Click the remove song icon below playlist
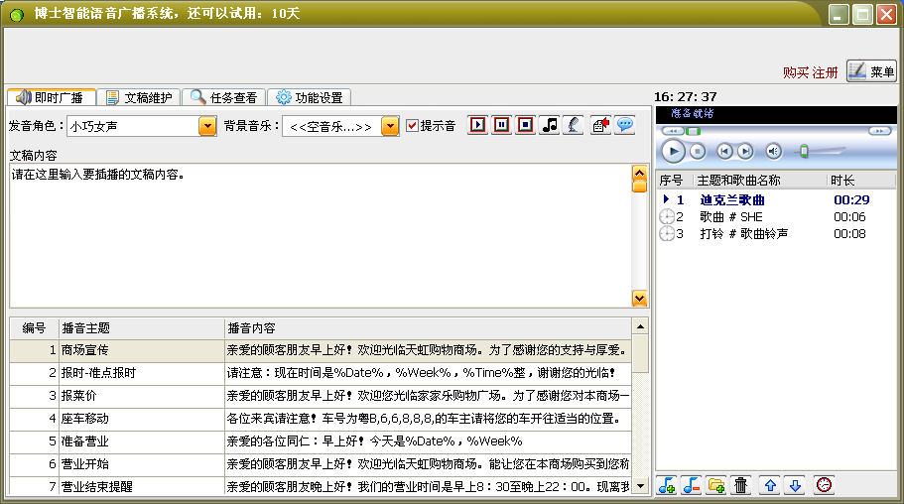 click(x=692, y=485)
